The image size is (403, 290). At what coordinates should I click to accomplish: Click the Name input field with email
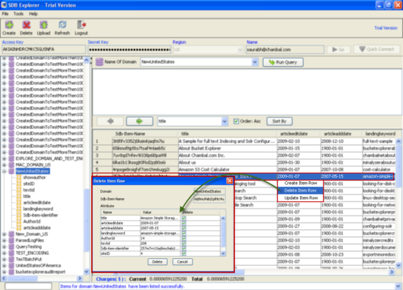click(285, 50)
